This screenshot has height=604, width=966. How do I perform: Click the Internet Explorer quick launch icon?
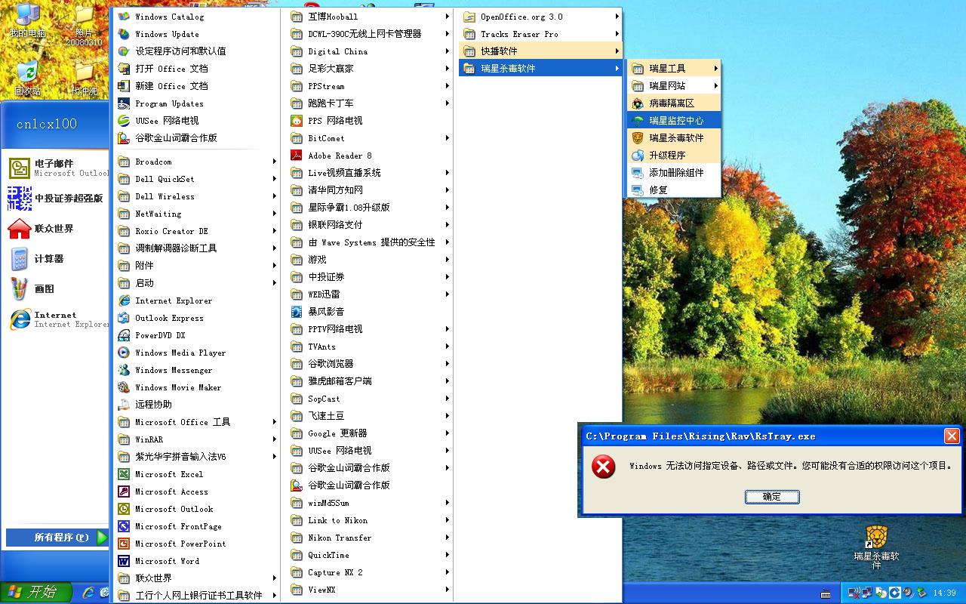coord(88,593)
